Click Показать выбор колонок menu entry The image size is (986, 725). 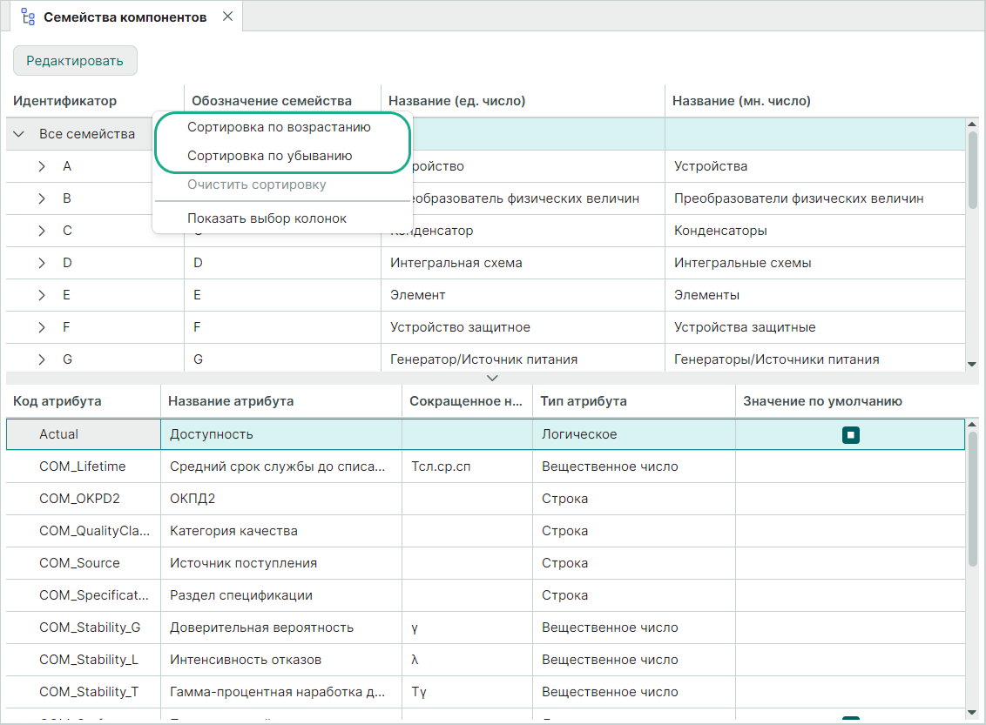267,218
